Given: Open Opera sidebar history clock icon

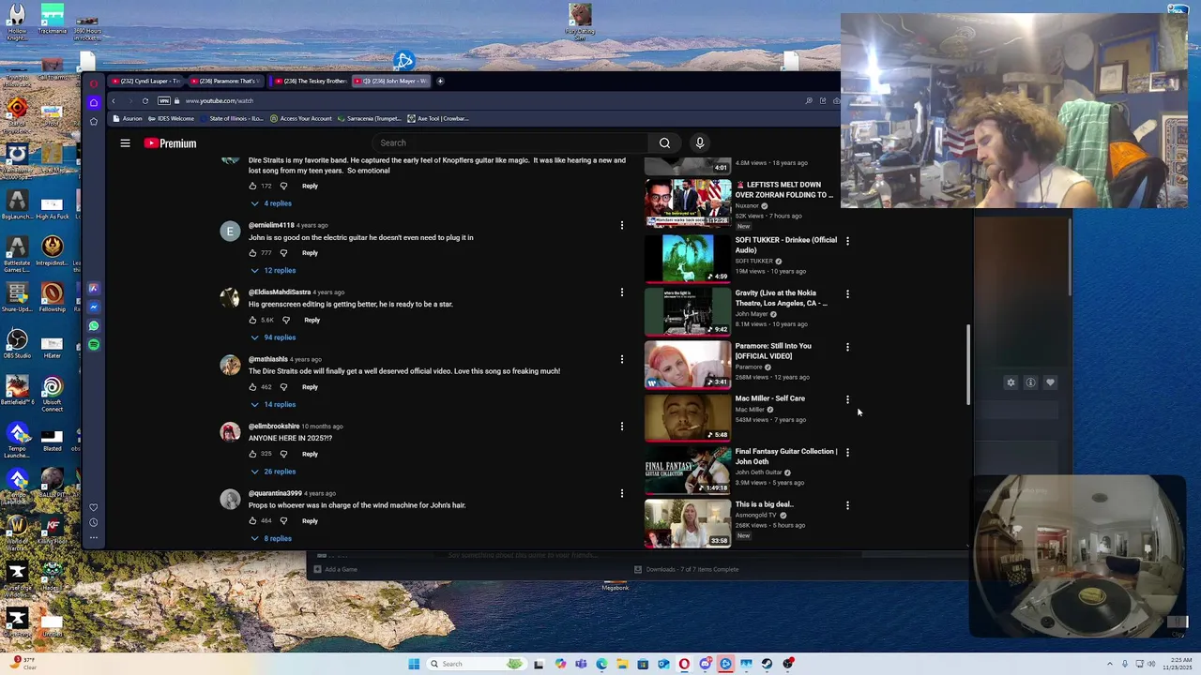Looking at the screenshot, I should 94,522.
